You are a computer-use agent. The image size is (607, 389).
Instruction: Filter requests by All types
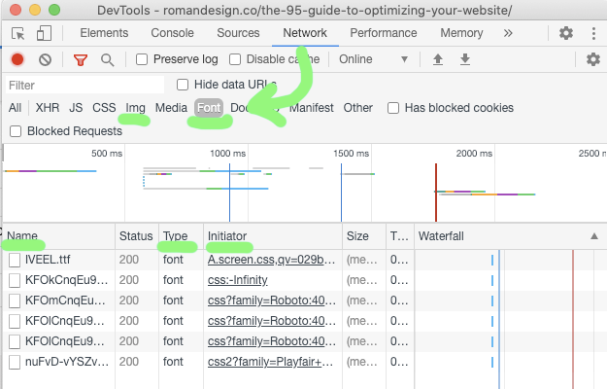coord(16,108)
